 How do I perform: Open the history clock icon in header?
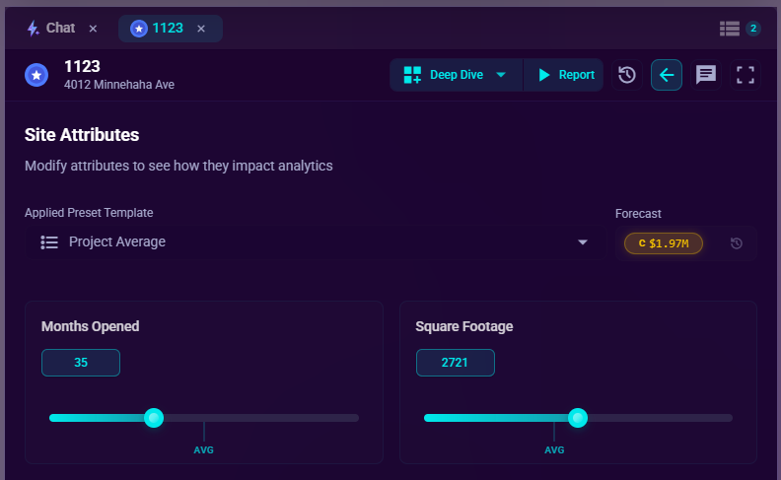click(626, 75)
